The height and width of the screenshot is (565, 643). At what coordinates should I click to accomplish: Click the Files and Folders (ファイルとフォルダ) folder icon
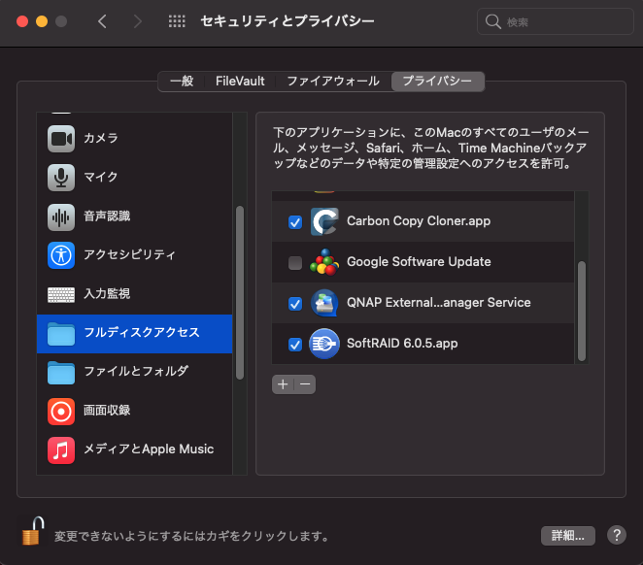coord(61,373)
